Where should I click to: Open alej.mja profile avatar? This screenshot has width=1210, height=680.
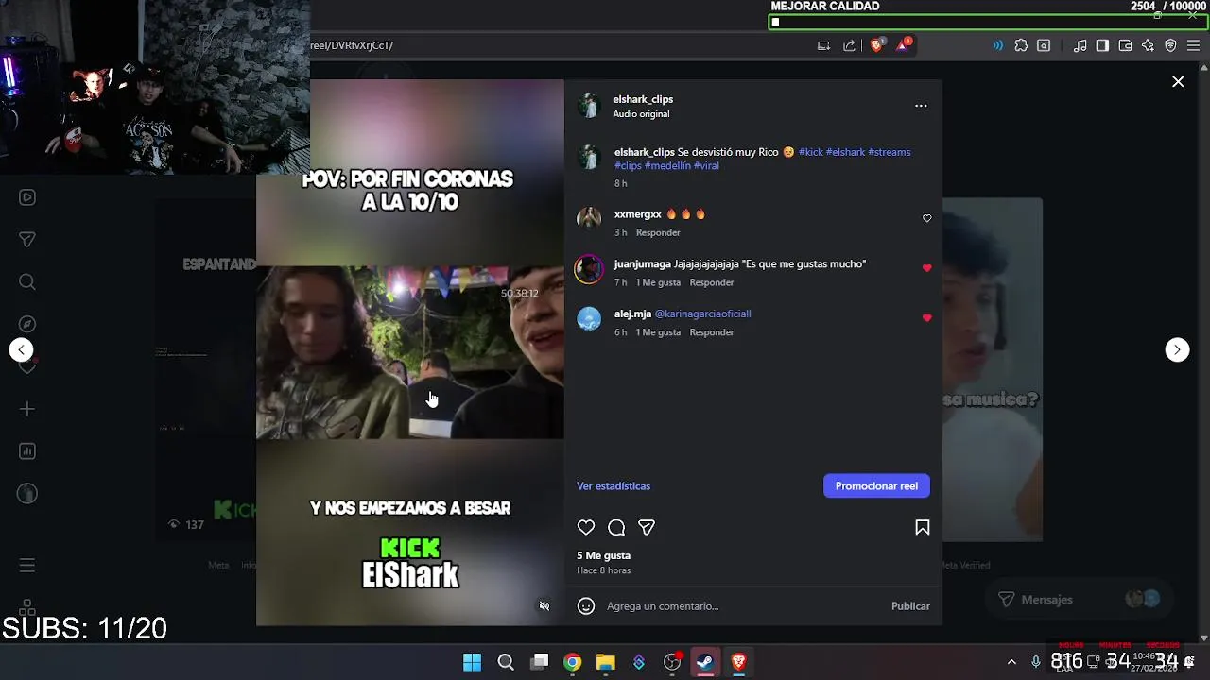click(589, 319)
